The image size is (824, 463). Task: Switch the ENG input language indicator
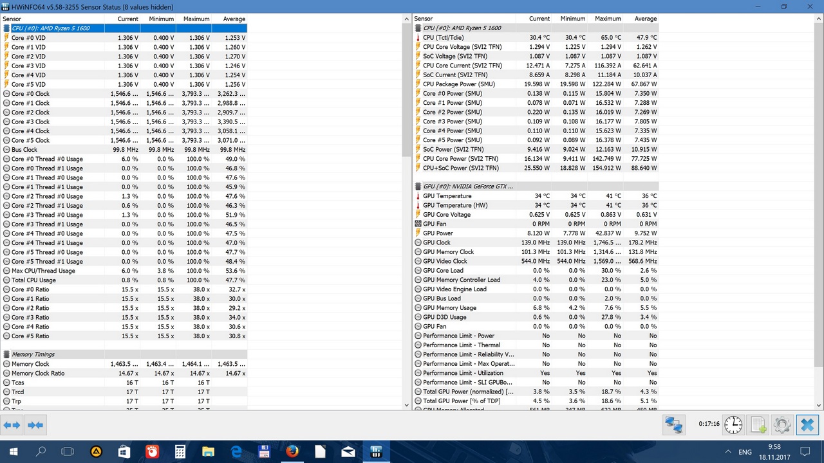point(745,452)
